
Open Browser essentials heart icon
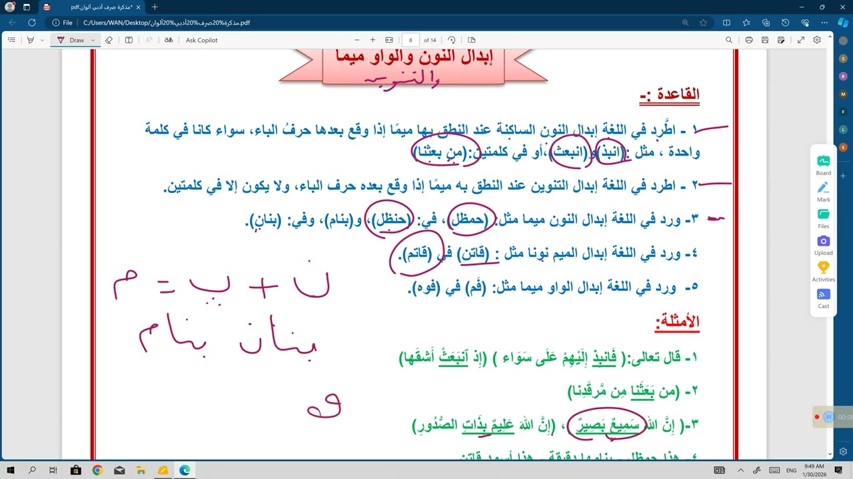point(805,23)
